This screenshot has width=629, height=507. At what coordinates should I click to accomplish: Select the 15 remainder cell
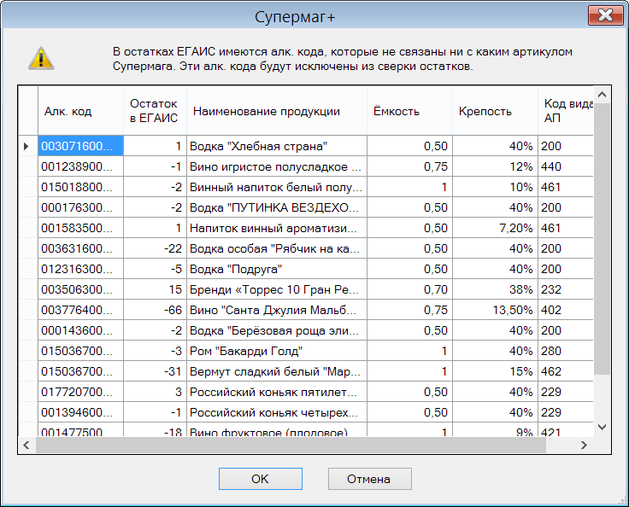pyautogui.click(x=155, y=289)
